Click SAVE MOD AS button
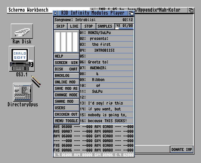This screenshot has width=201, height=163. tap(67, 88)
